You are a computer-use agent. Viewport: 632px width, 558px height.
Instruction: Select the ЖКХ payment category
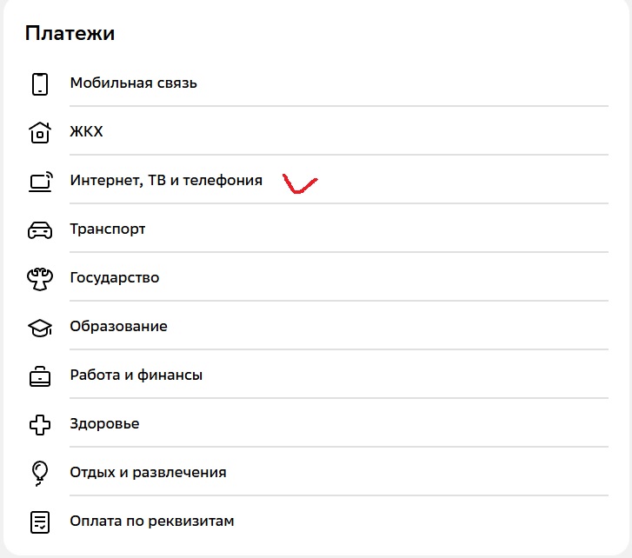pos(87,132)
